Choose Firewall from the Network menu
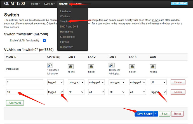Viewport: 193px width, 124px height. 65,42
